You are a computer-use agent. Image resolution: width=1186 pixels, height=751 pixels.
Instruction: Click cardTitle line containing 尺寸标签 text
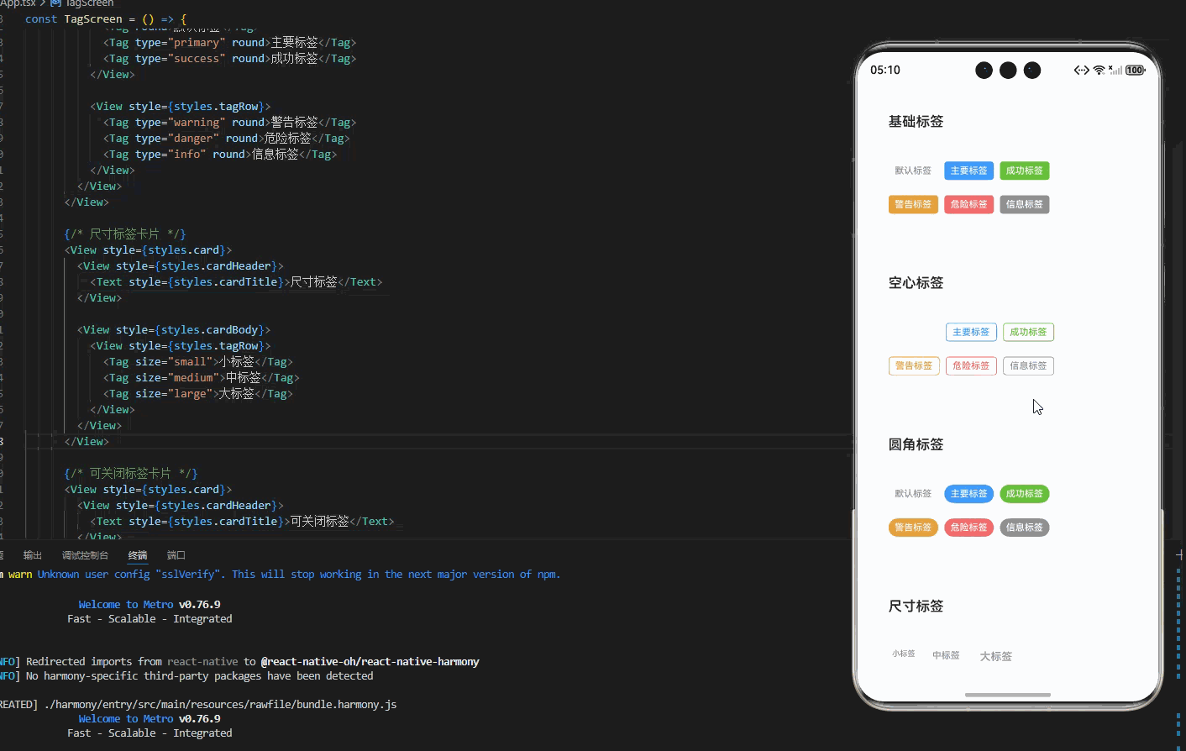(237, 282)
